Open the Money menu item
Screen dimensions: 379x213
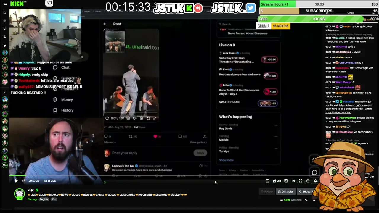pyautogui.click(x=63, y=100)
